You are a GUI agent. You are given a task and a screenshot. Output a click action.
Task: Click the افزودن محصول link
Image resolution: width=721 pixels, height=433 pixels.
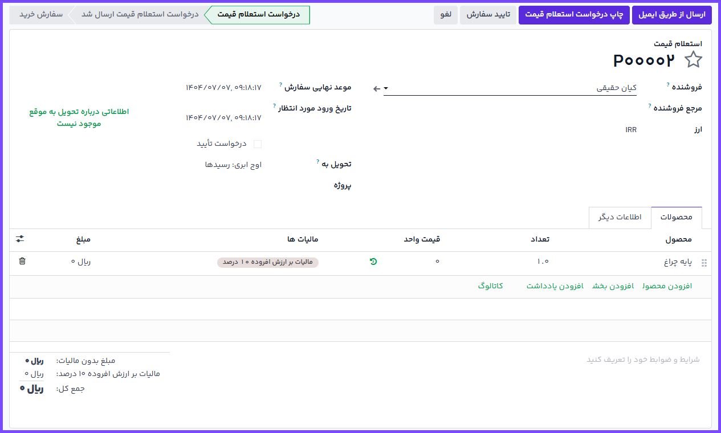[667, 286]
